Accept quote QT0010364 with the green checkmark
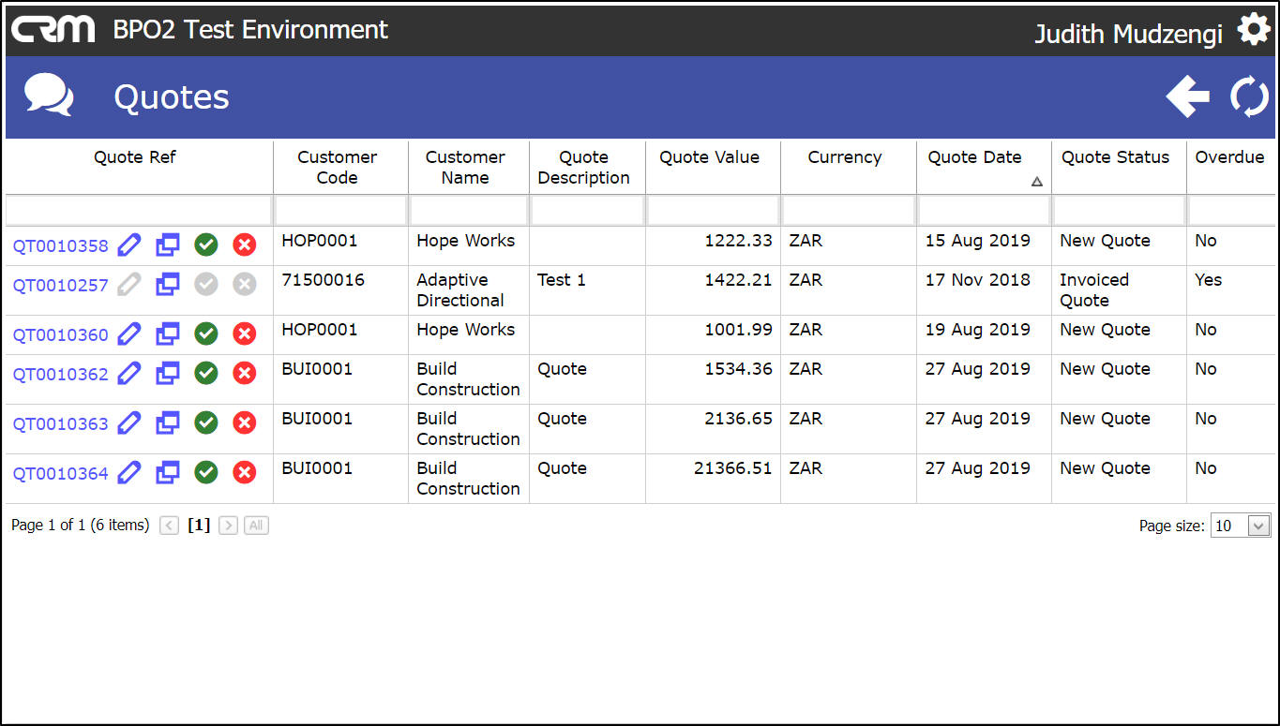Viewport: 1280px width, 726px height. coord(206,473)
